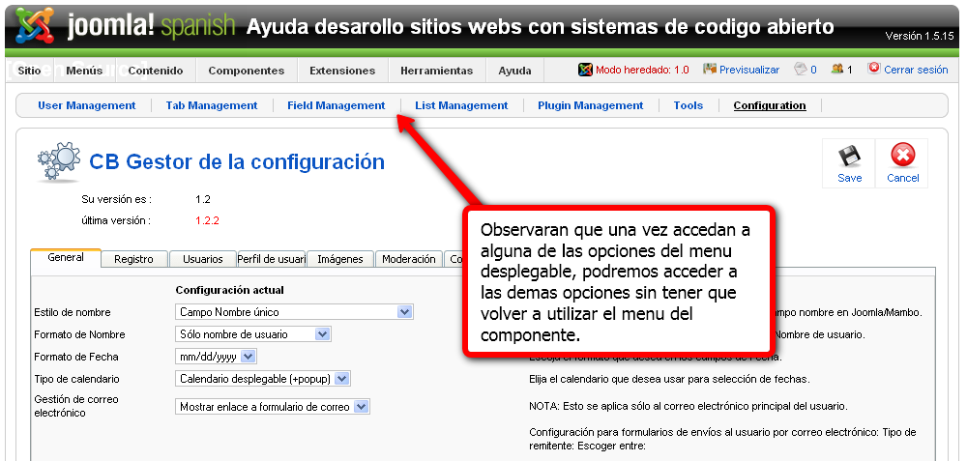The width and height of the screenshot is (967, 461).
Task: Click the Save floppy disk icon
Action: (x=849, y=157)
